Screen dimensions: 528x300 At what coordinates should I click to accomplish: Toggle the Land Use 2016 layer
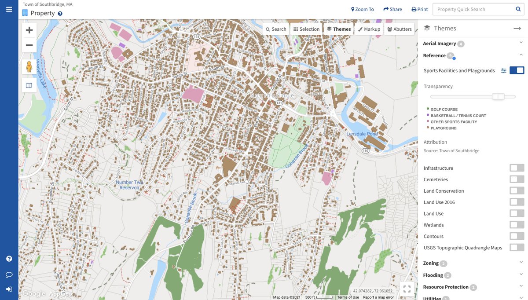tap(517, 202)
